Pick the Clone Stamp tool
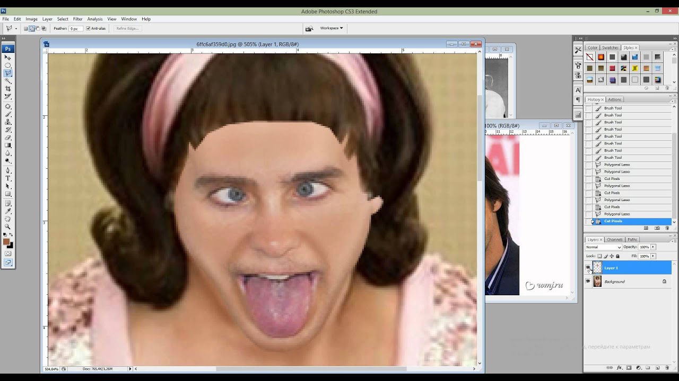Viewport: 679px width, 381px height. (x=8, y=122)
